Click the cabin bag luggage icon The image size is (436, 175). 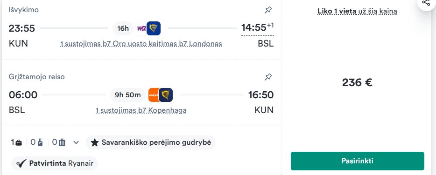[x=40, y=142]
